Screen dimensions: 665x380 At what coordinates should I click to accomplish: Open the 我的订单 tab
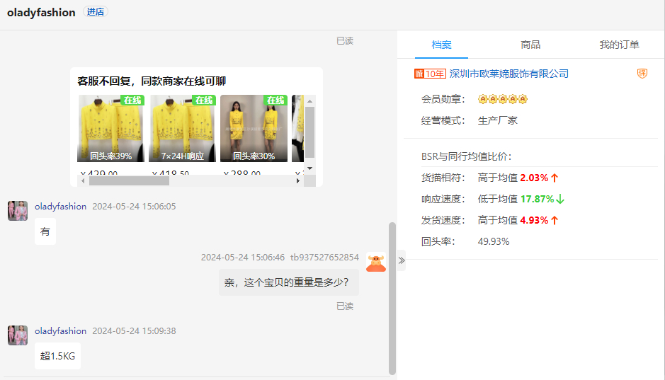(x=619, y=45)
